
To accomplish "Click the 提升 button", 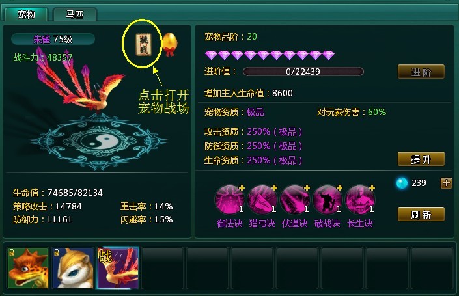I will [421, 159].
